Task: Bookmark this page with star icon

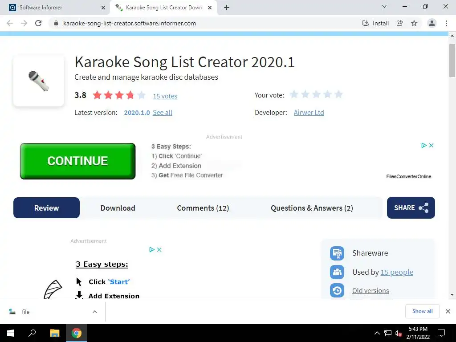Action: 414,23
